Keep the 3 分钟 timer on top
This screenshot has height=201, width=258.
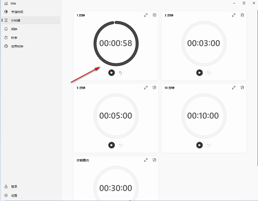(242, 15)
